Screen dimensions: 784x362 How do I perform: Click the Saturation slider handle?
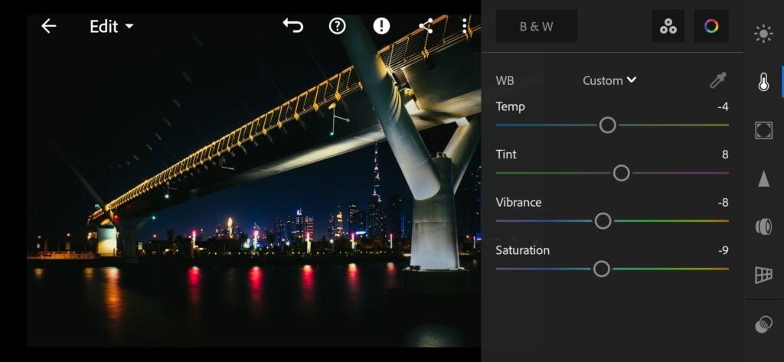(602, 269)
